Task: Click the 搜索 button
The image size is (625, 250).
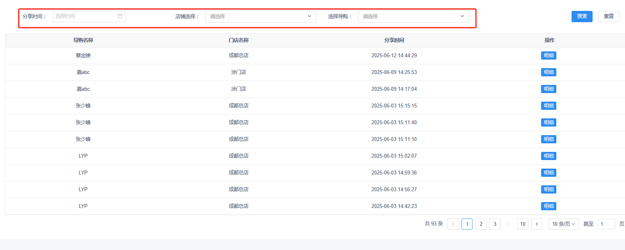Action: (x=582, y=16)
